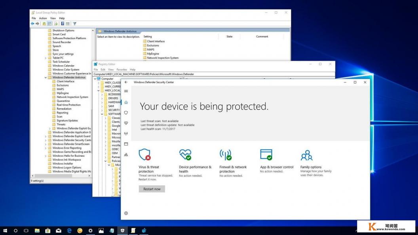Image resolution: width=418 pixels, height=235 pixels.
Task: Click the Restart now button
Action: pos(152,189)
